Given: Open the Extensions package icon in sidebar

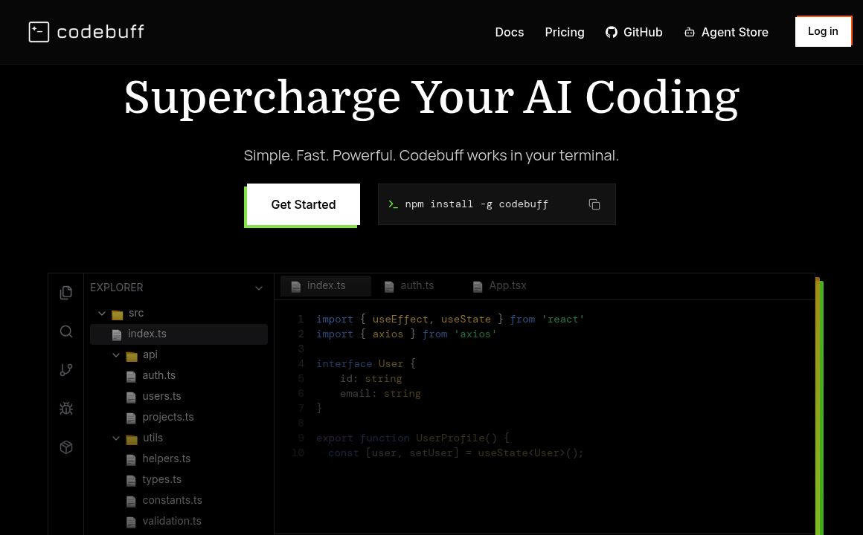Looking at the screenshot, I should point(66,447).
